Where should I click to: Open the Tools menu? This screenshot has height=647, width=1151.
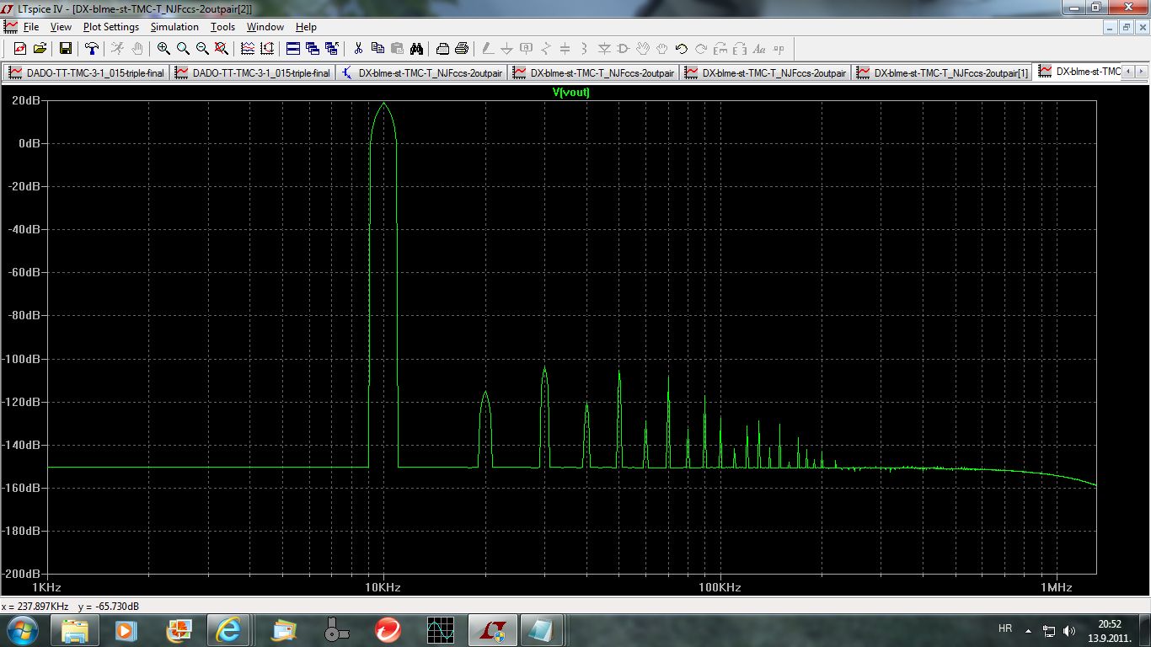222,27
